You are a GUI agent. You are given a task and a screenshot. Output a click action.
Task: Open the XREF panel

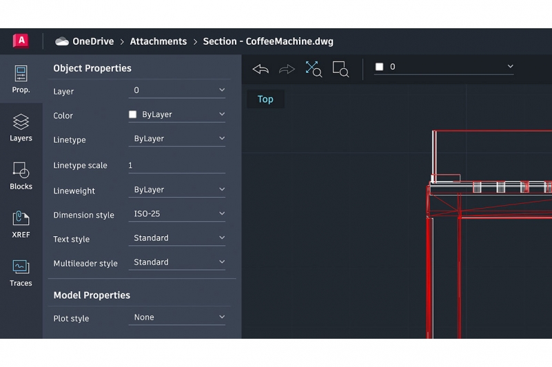(x=21, y=224)
